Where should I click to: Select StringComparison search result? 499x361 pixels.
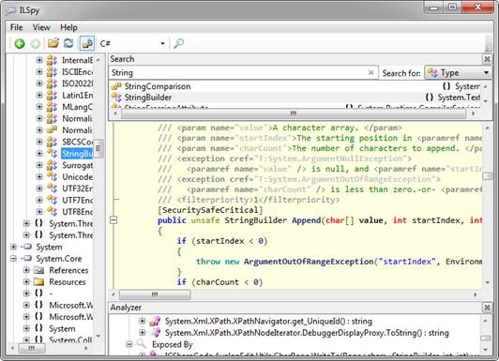[x=158, y=86]
